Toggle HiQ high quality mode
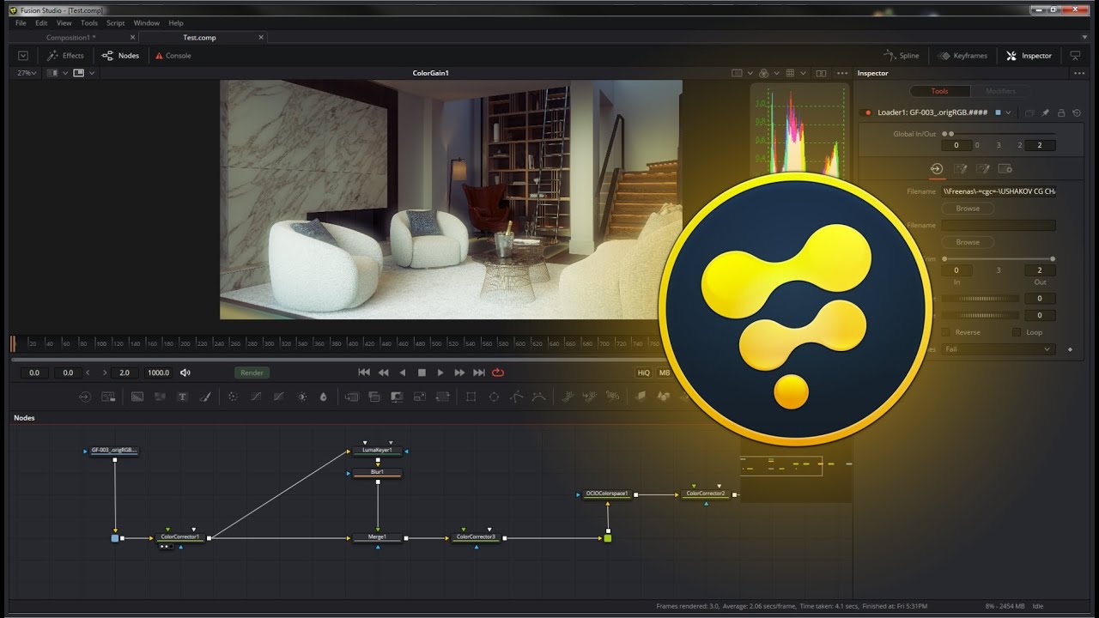 pos(643,373)
